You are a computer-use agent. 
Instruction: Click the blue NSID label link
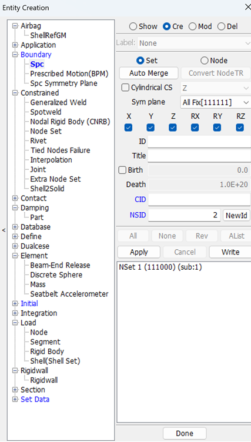point(138,215)
